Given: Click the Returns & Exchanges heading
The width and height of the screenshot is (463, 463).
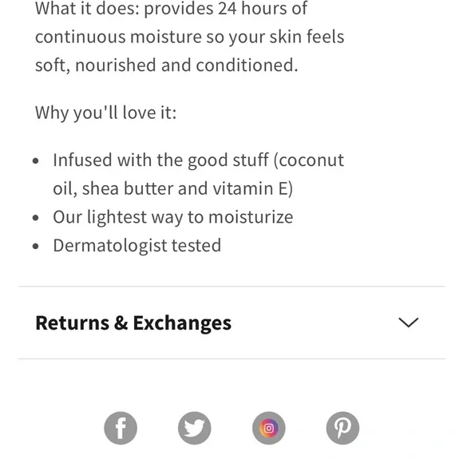Looking at the screenshot, I should (133, 323).
